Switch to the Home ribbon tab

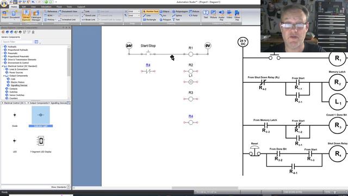[x=14, y=7]
